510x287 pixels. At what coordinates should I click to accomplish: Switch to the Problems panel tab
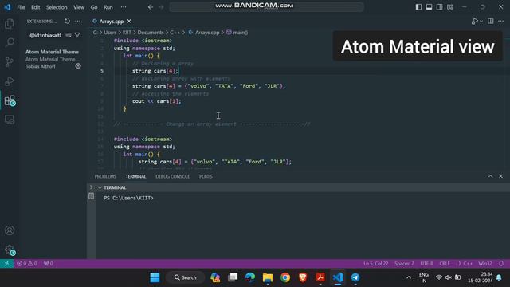point(105,176)
